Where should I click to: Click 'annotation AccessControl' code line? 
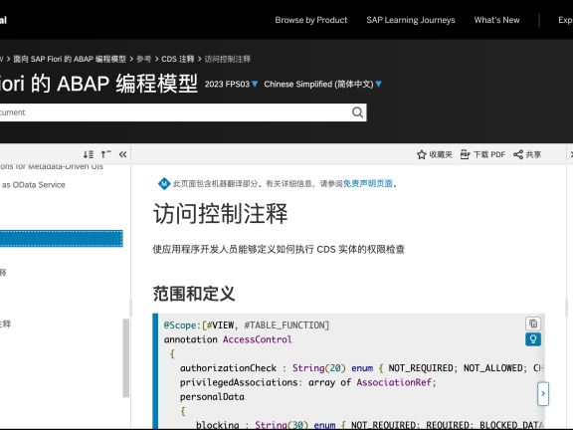click(x=228, y=339)
